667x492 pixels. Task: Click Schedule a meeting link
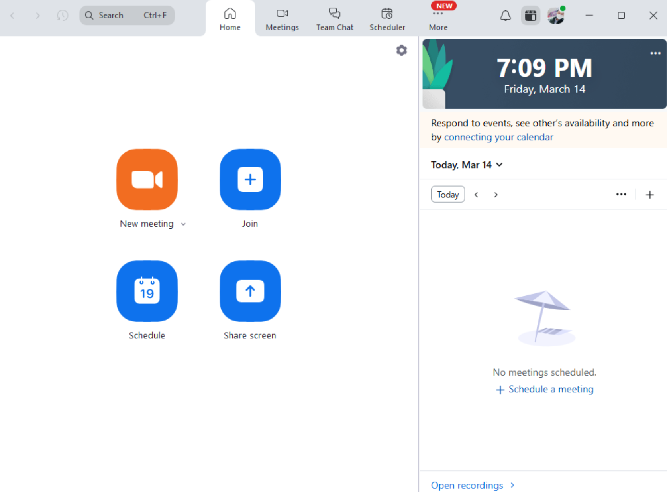545,389
